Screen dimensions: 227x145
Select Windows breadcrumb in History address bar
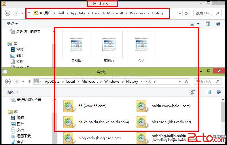click(x=137, y=13)
